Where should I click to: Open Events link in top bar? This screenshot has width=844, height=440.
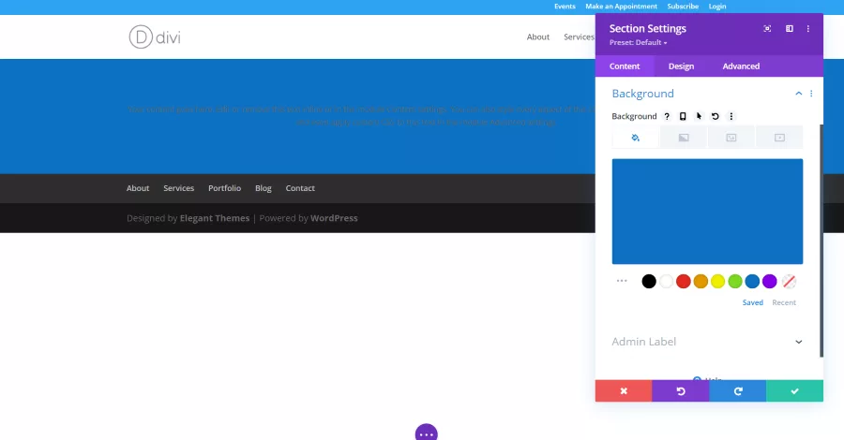(565, 7)
